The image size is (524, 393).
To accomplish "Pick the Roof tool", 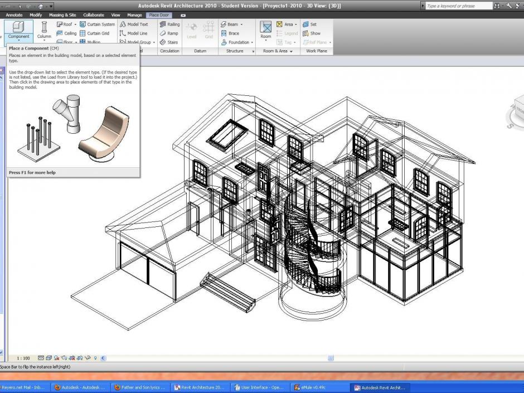I will (x=64, y=25).
